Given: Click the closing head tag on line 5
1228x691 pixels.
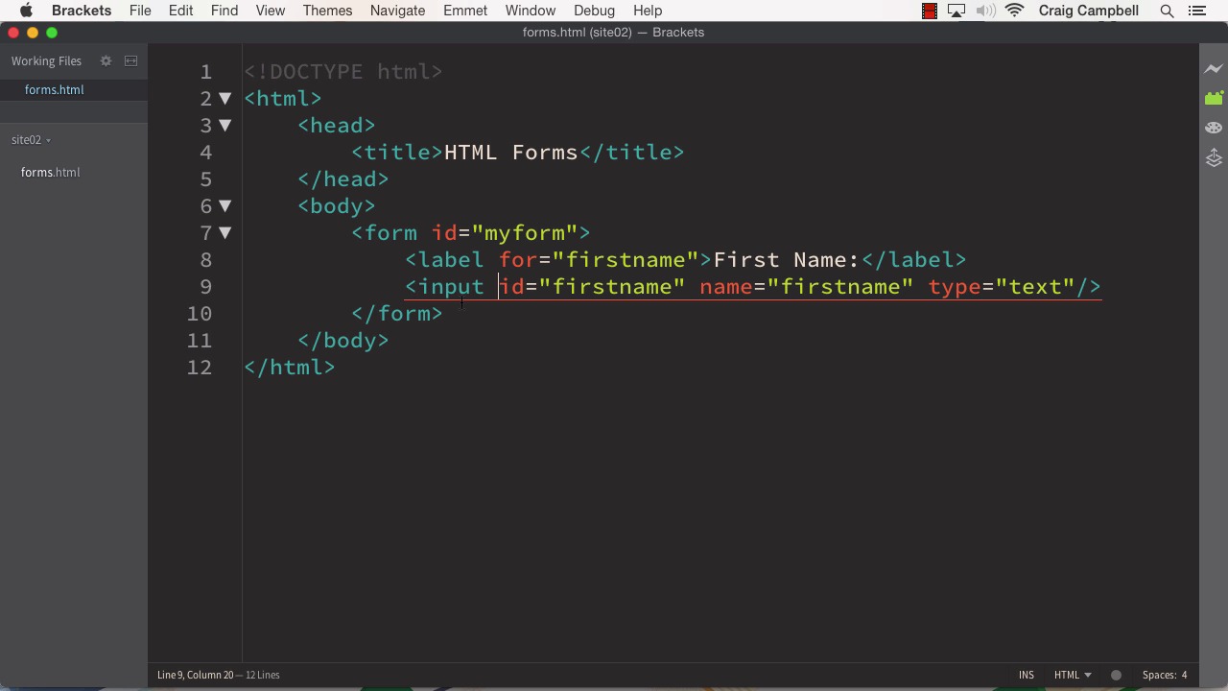Looking at the screenshot, I should 343,179.
